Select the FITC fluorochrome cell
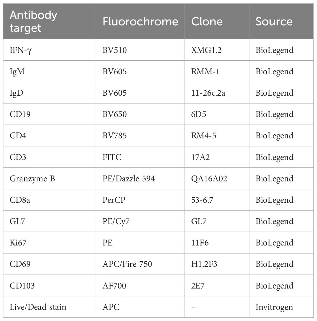This screenshot has height=321, width=317. (140, 157)
